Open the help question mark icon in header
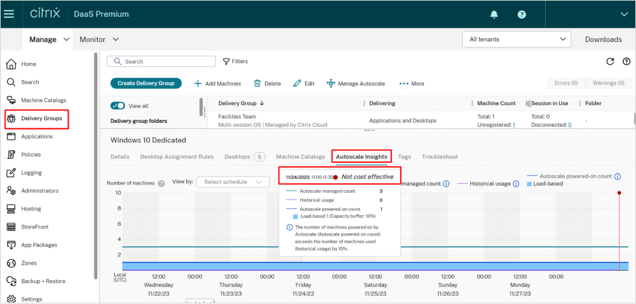The image size is (636, 304). tap(521, 14)
